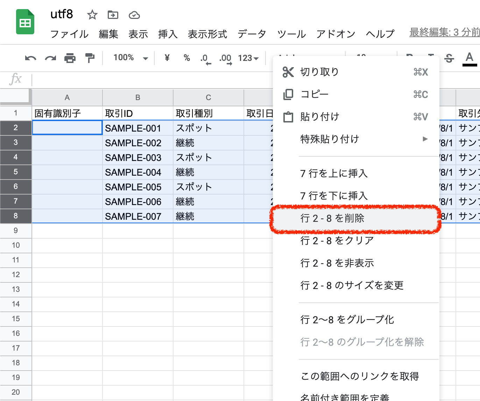The height and width of the screenshot is (401, 480).
Task: Click the 最終編集 history link
Action: 444,33
